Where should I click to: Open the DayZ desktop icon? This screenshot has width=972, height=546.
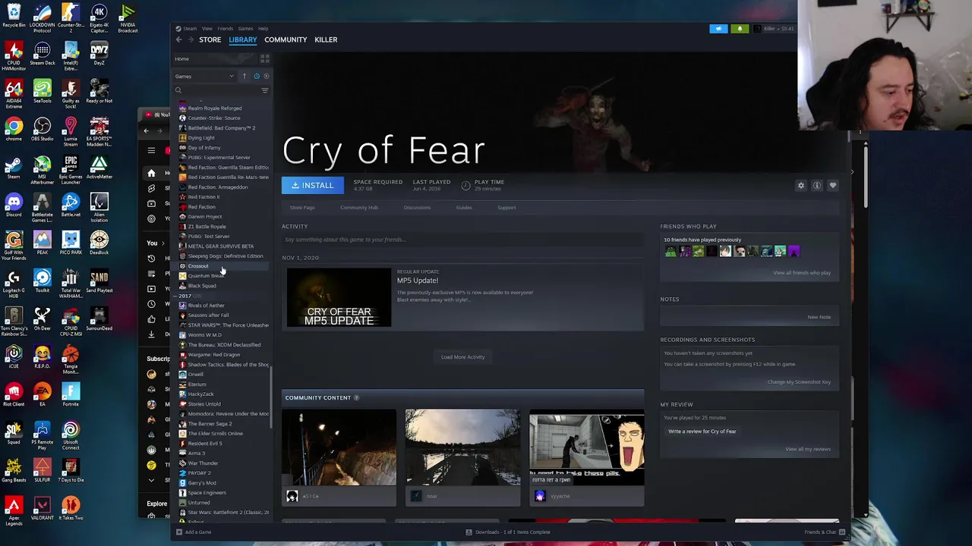[99, 53]
